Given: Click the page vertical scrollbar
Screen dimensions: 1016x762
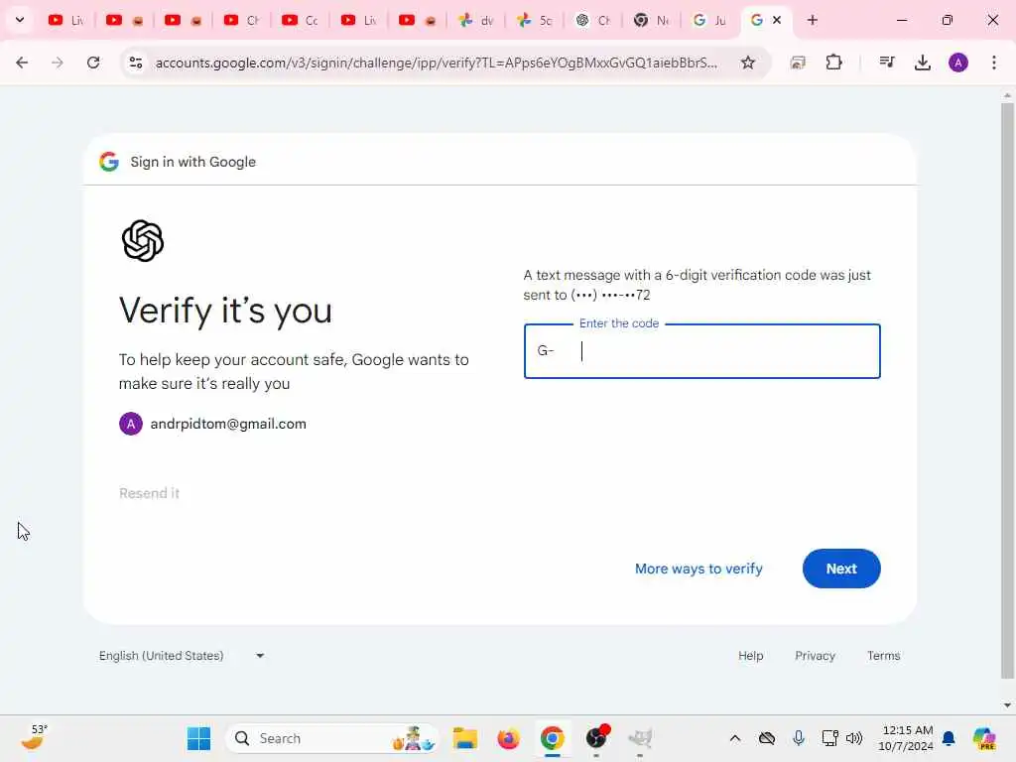Looking at the screenshot, I should 1007,389.
